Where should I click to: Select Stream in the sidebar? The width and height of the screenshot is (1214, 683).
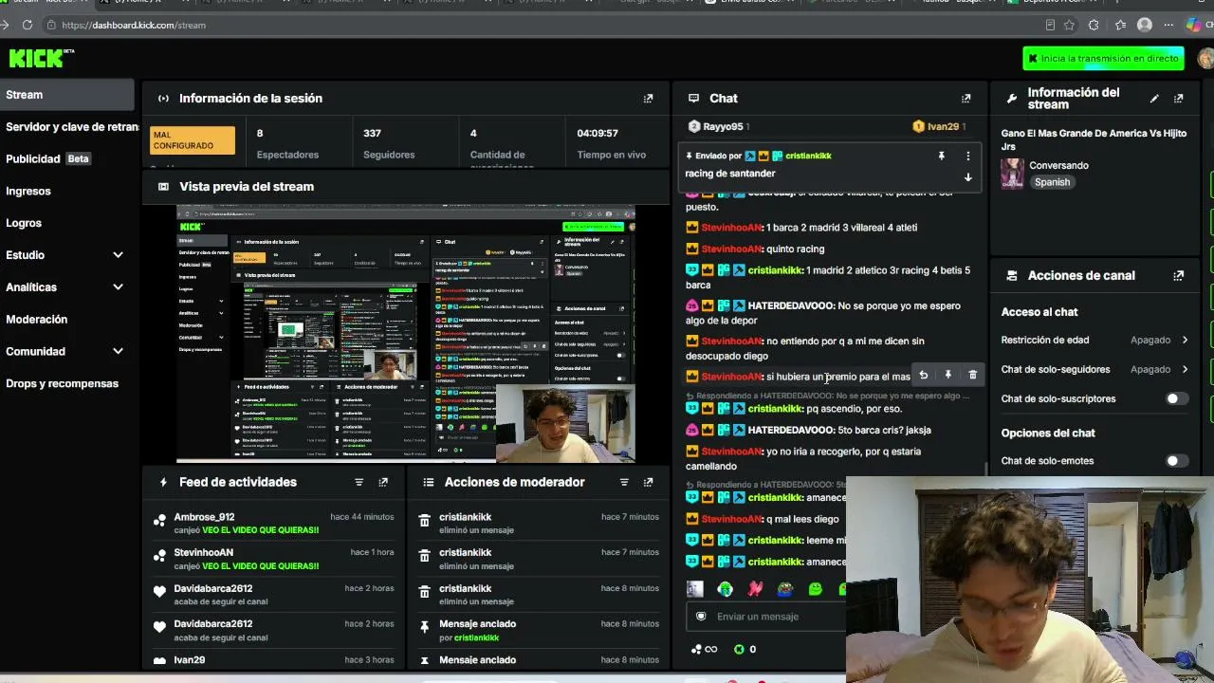pos(66,95)
